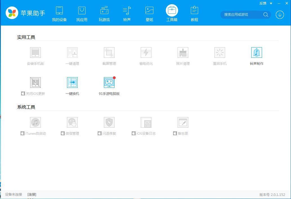Open the 铃声 tab
The image size is (291, 199).
(127, 14)
